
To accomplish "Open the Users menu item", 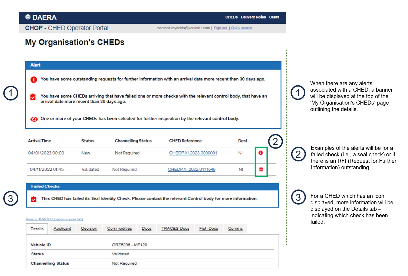I will click(274, 17).
